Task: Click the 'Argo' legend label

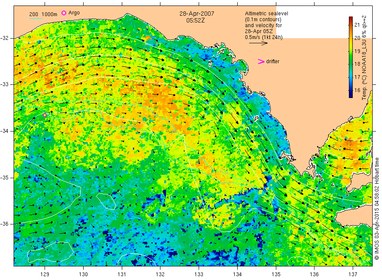Action: coord(74,13)
